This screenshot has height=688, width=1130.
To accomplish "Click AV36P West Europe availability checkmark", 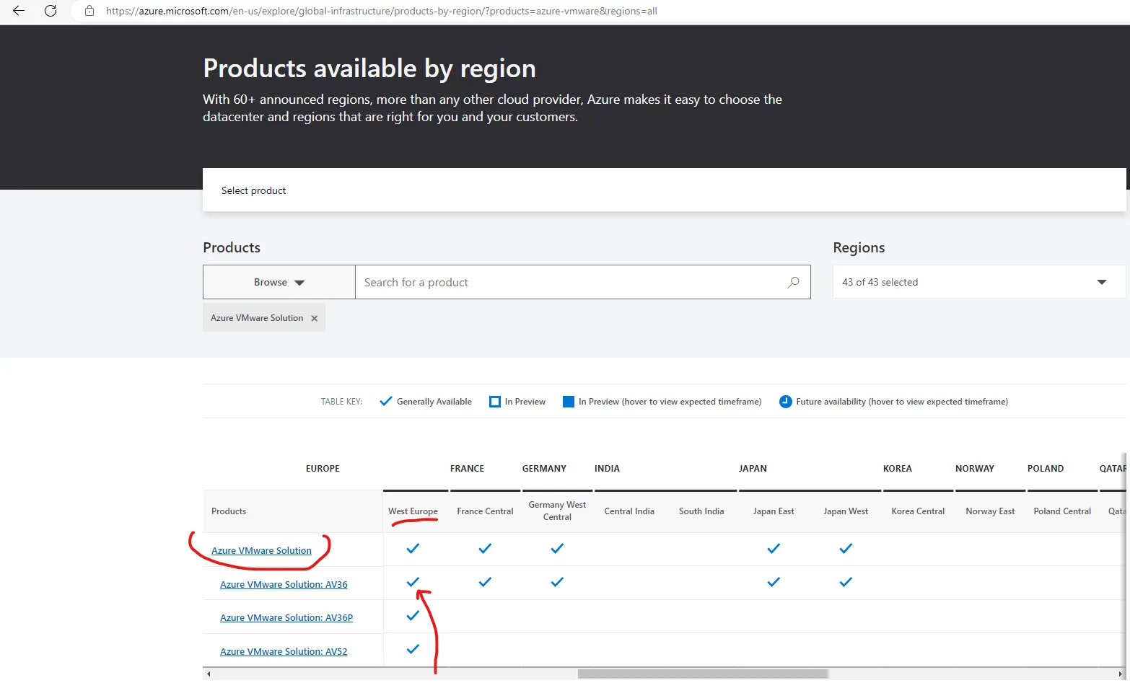I will 413,616.
